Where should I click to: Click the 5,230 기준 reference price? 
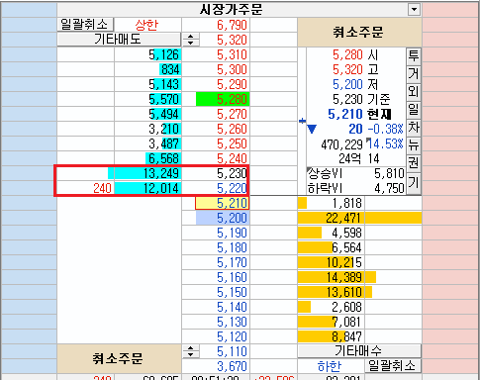(x=361, y=99)
